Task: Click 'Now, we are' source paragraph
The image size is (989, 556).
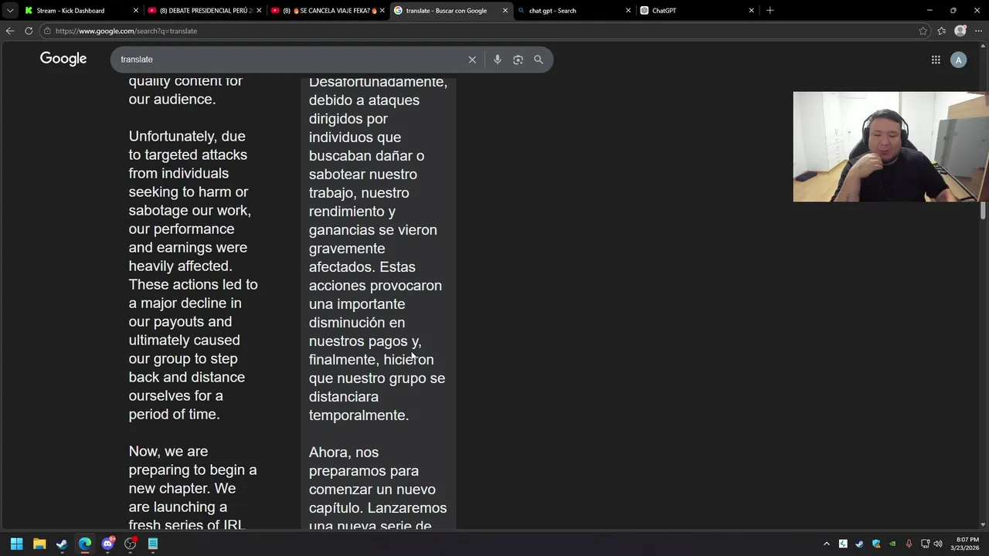Action: [x=168, y=451]
